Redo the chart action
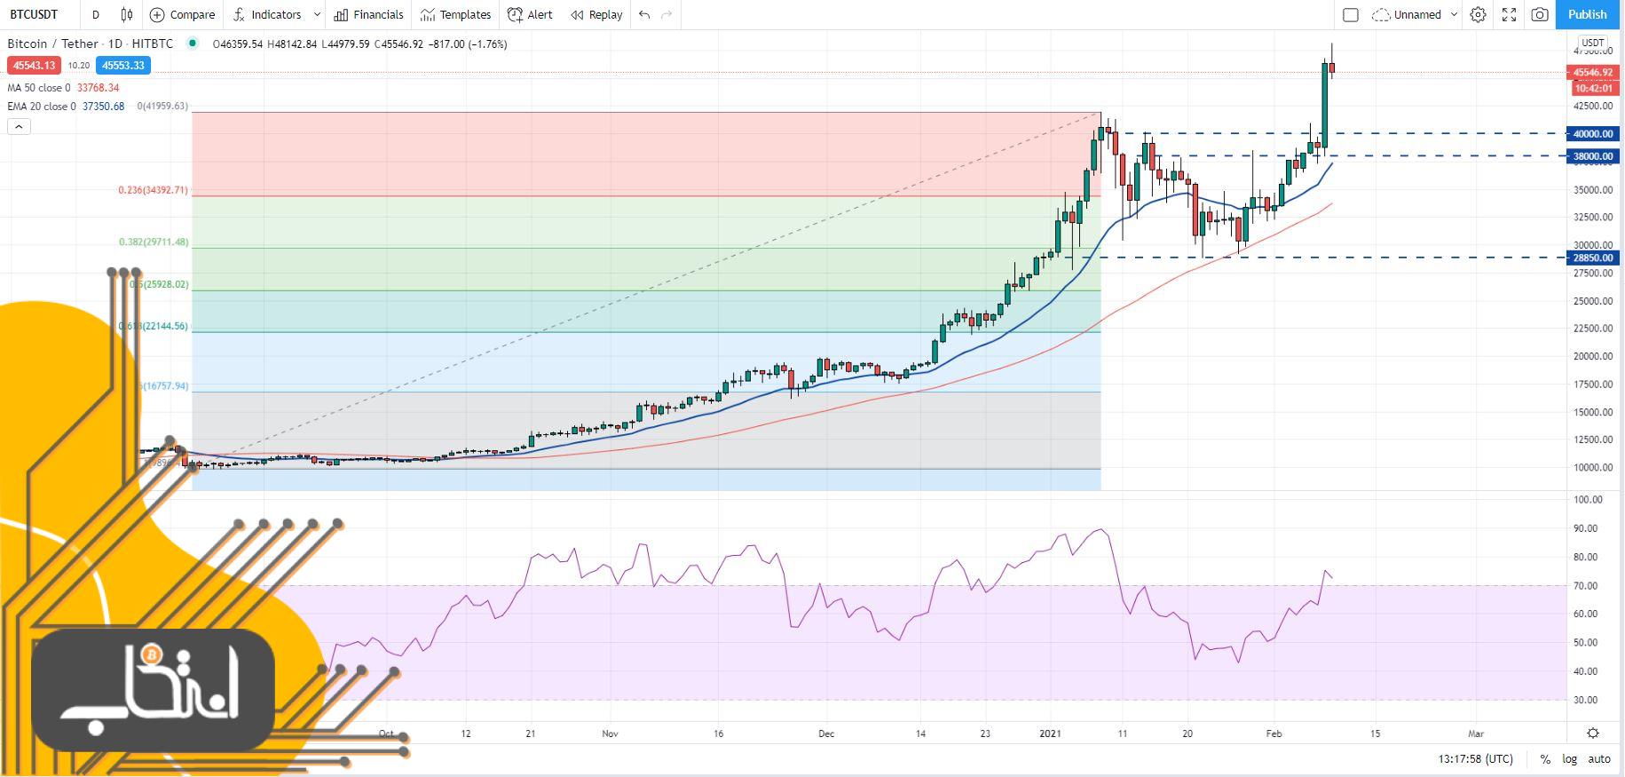 pos(667,14)
